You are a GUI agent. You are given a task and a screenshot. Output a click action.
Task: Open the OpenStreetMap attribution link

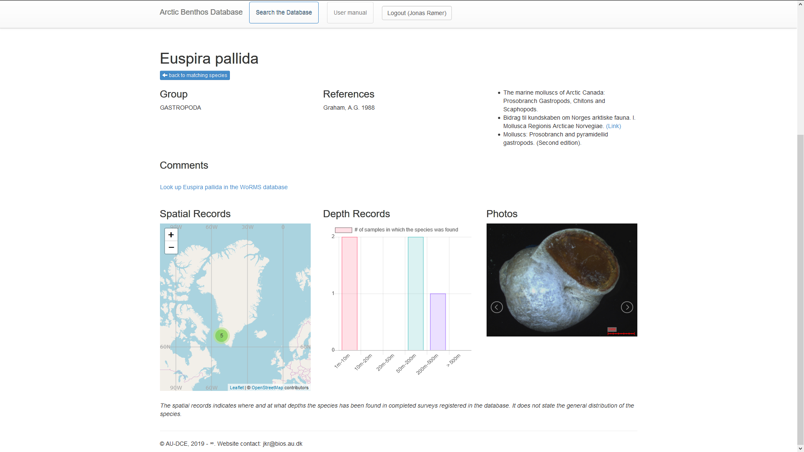click(x=267, y=388)
